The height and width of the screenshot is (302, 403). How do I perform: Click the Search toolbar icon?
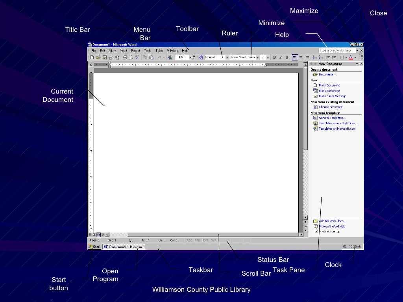(117, 57)
